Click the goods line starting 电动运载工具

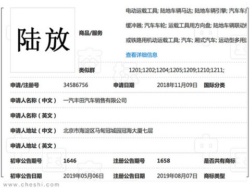[x=186, y=11]
